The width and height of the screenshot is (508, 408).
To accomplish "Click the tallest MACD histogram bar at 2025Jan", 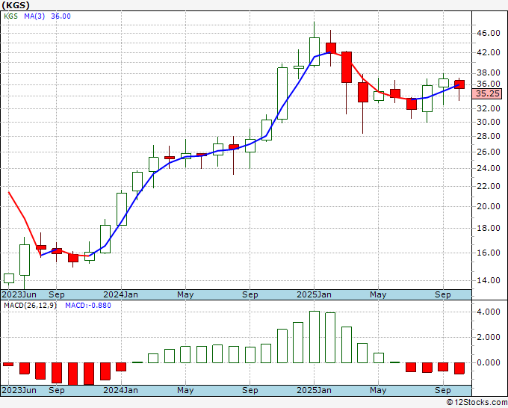I will [315, 336].
